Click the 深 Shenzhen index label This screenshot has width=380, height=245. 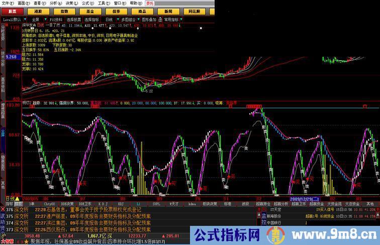109,235
